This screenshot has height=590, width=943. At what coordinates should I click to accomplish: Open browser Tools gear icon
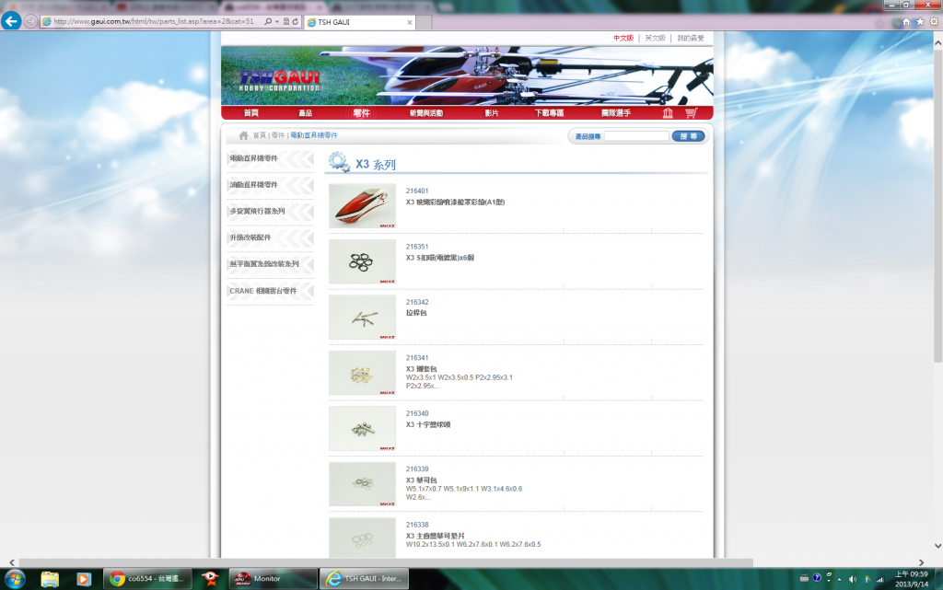[934, 21]
